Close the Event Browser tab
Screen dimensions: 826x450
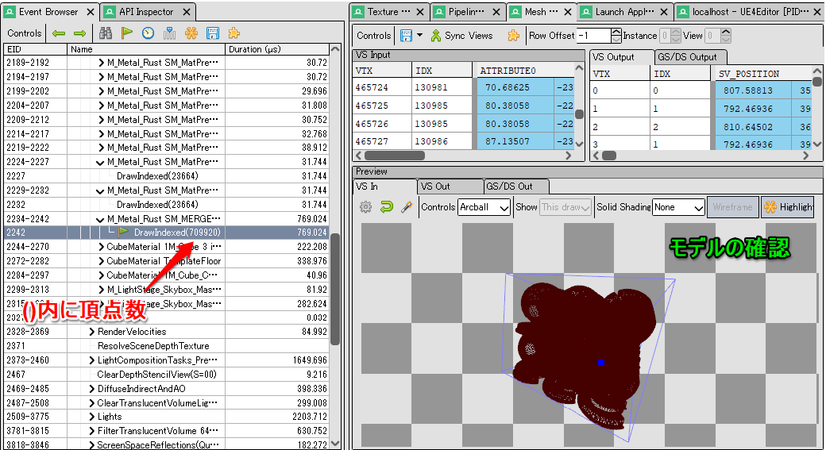[90, 12]
